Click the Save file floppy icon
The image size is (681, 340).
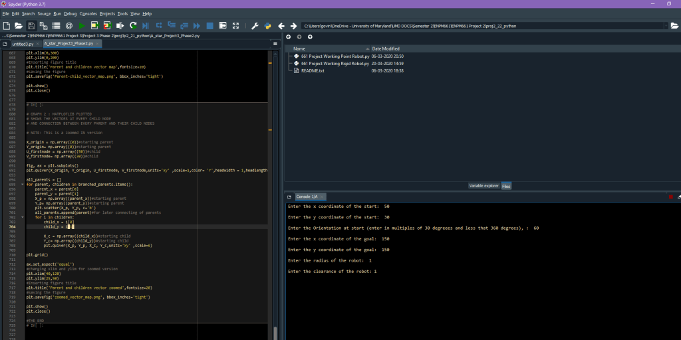click(31, 25)
